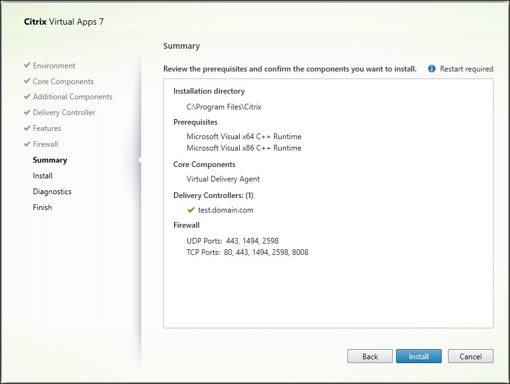Click the checkmark next to Environment
Image resolution: width=510 pixels, height=384 pixels.
27,66
